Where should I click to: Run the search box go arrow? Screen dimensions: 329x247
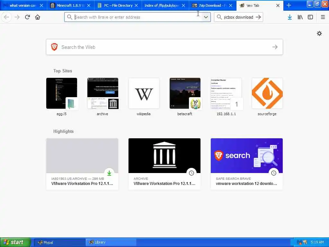pos(258,17)
